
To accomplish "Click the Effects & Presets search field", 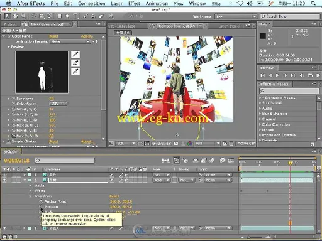I will click(x=289, y=91).
